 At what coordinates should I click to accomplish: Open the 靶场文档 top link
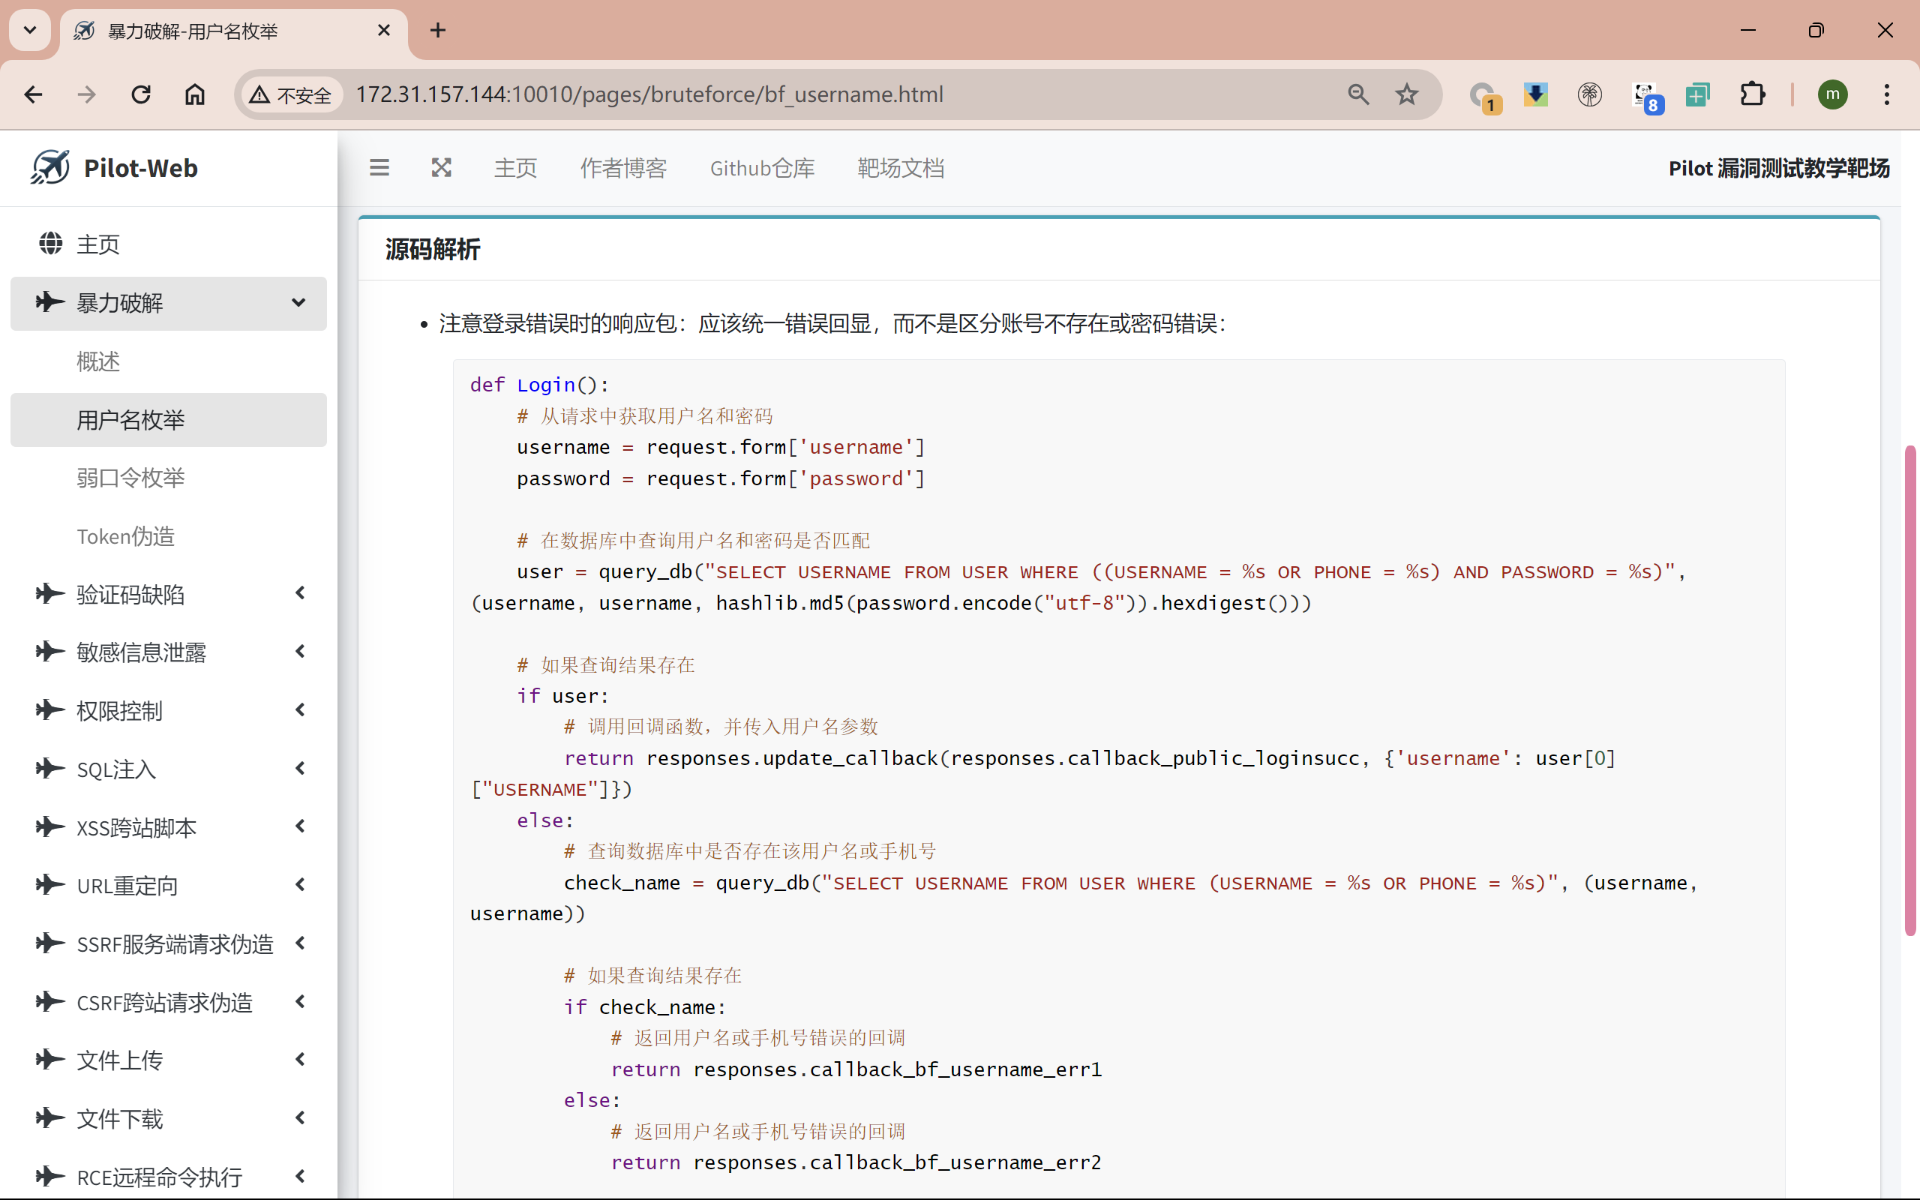coord(901,168)
